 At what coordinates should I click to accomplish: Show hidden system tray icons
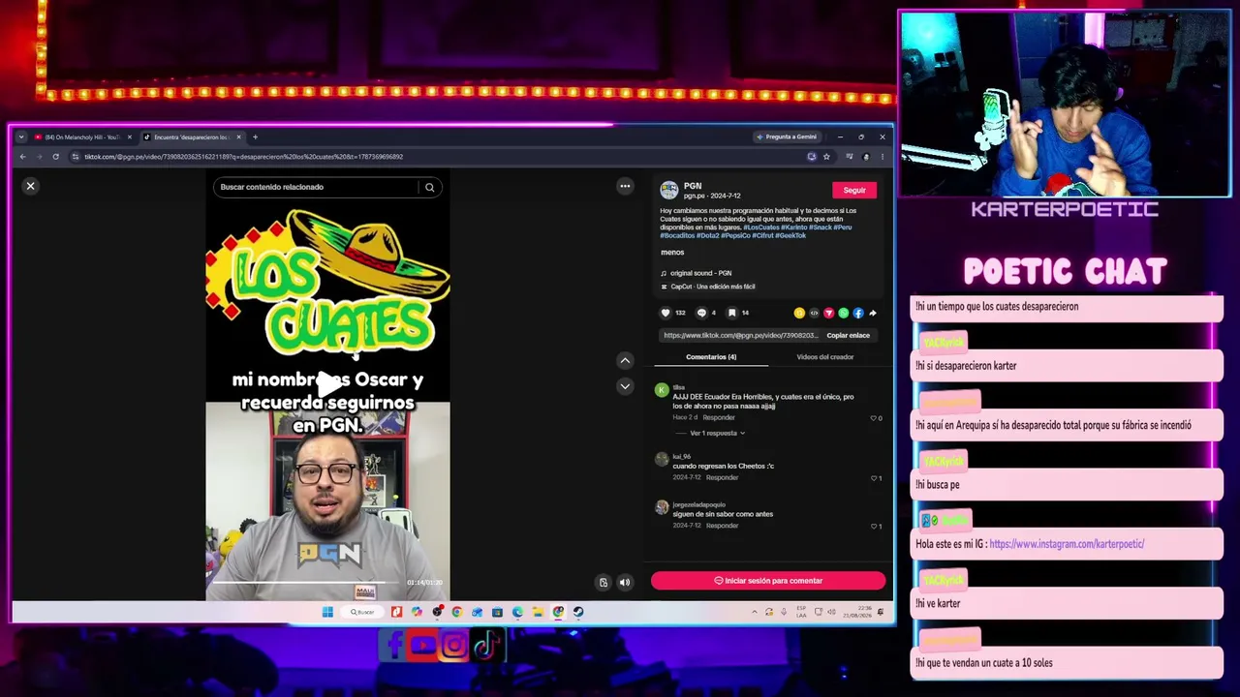click(x=755, y=612)
